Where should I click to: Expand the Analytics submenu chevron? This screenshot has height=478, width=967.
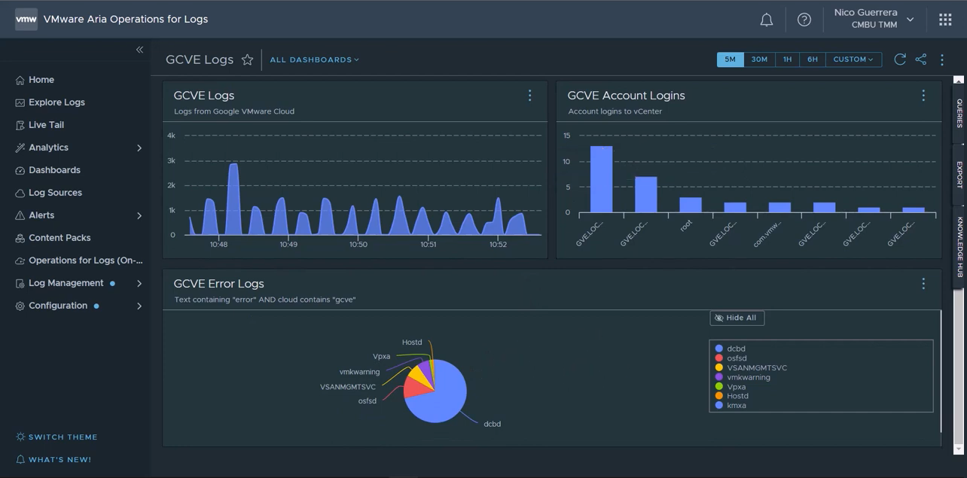pos(139,148)
